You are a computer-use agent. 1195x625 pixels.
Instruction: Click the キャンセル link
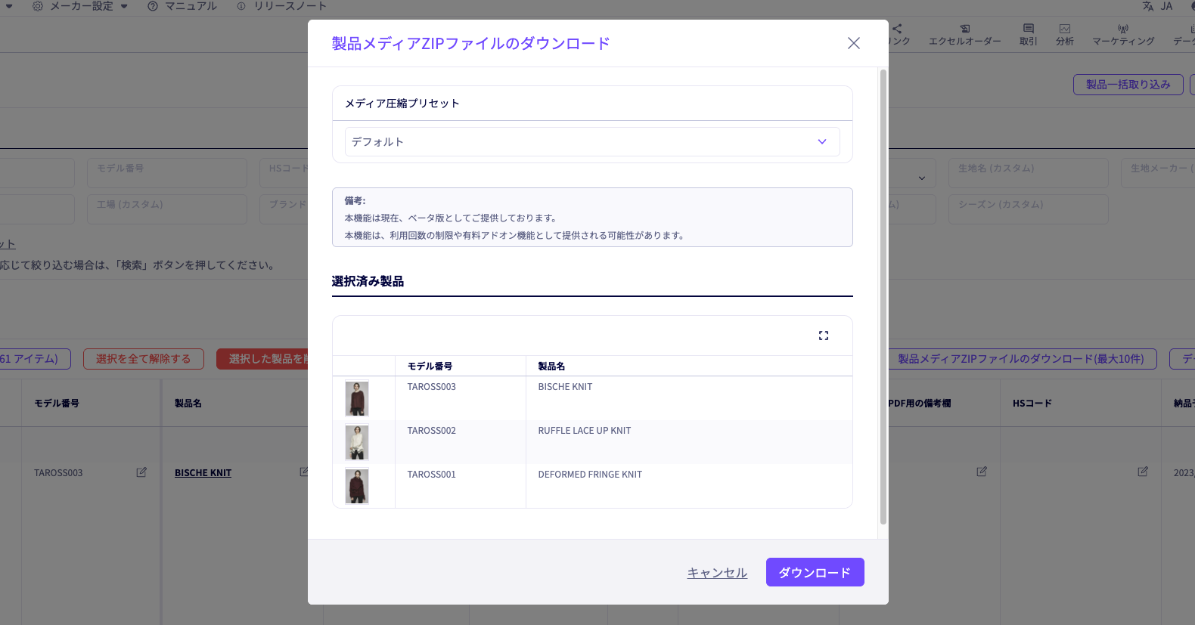(716, 573)
